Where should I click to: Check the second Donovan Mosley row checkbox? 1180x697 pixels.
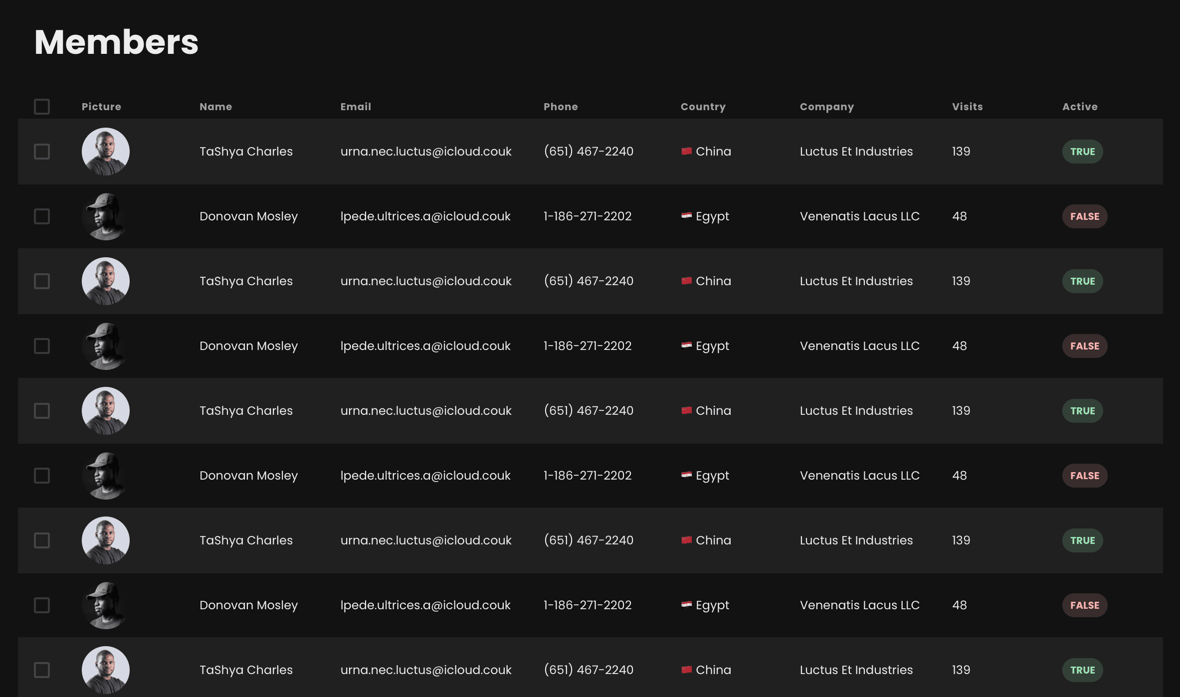coord(42,346)
